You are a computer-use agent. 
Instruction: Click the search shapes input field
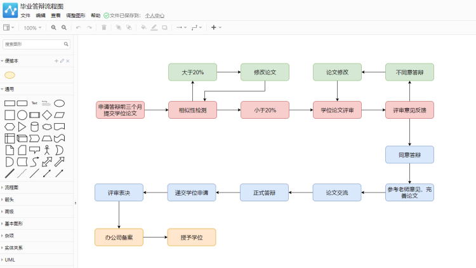point(36,44)
